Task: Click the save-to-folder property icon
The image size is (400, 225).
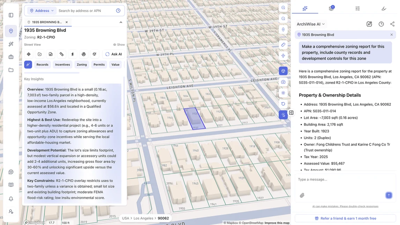Action: click(x=39, y=54)
